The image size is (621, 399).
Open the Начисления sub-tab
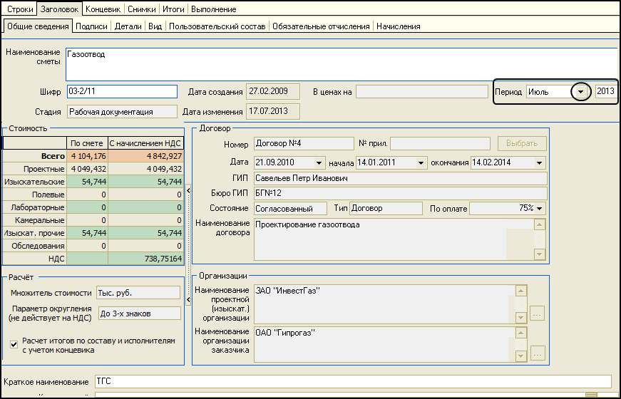398,26
